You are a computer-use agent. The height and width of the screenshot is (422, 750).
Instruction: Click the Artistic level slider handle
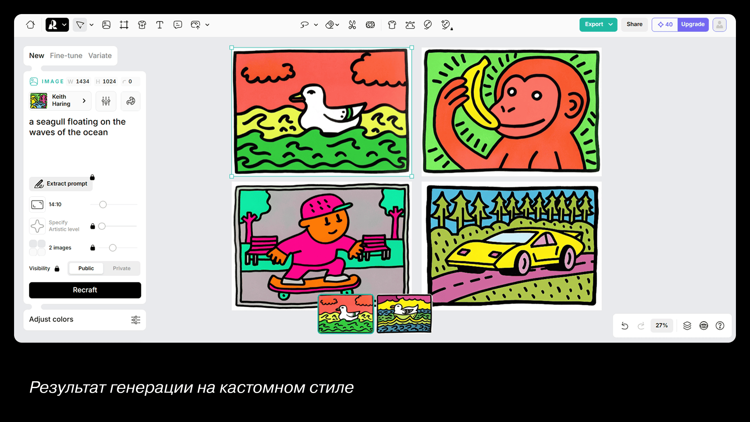(x=102, y=226)
